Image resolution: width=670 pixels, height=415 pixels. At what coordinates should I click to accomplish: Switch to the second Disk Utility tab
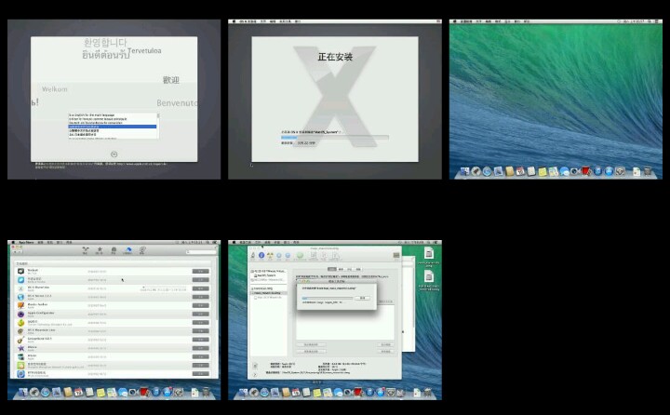coord(341,269)
